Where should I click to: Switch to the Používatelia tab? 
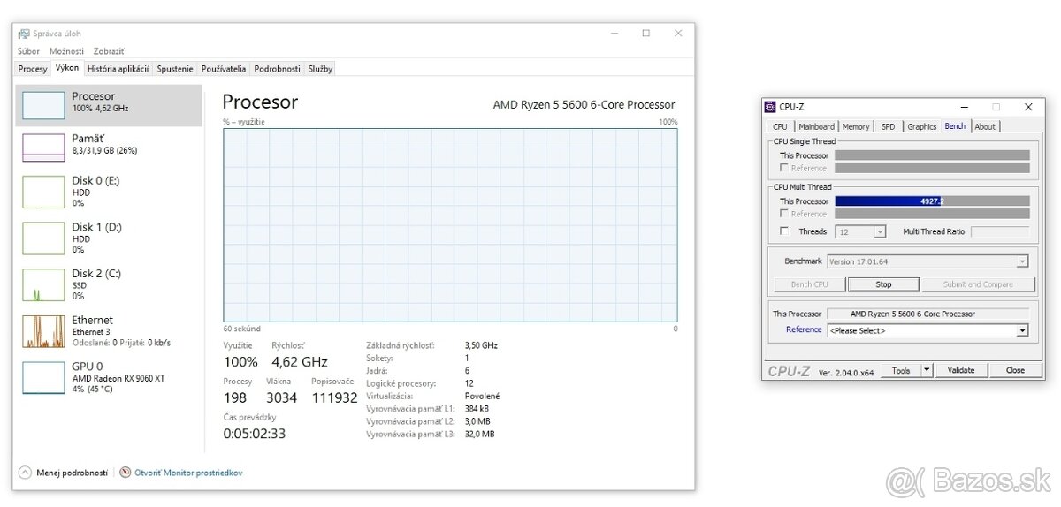(x=224, y=68)
